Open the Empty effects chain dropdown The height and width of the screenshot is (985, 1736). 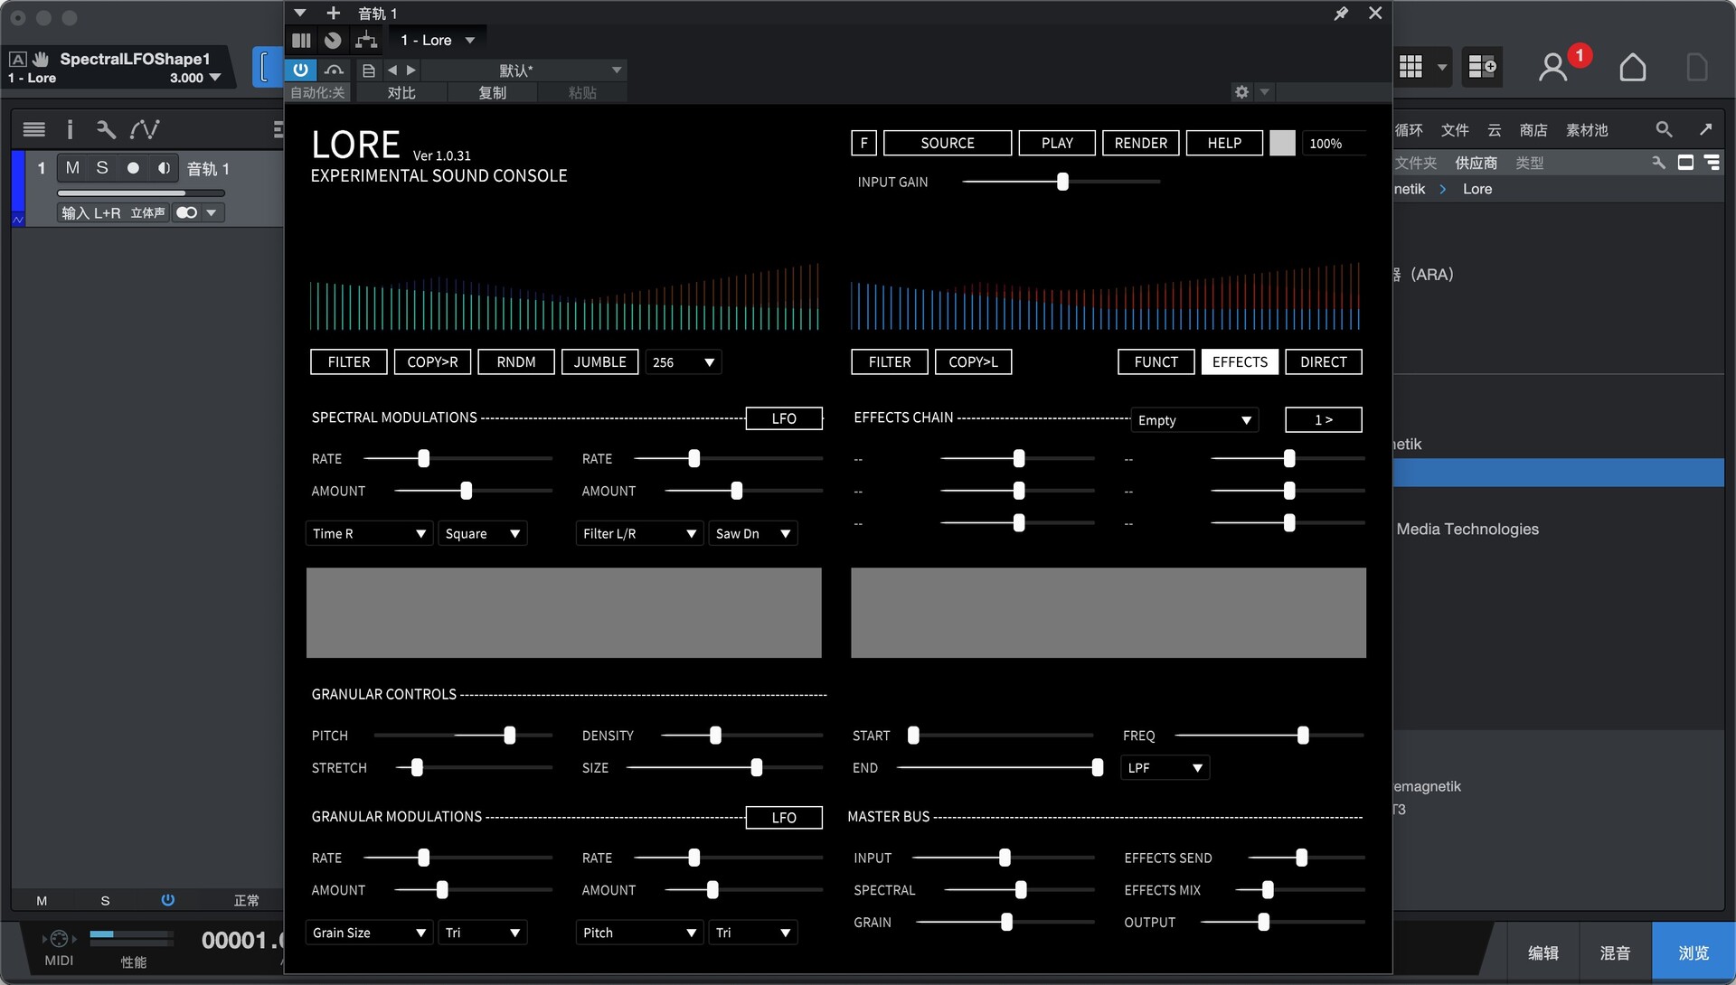[x=1194, y=419]
